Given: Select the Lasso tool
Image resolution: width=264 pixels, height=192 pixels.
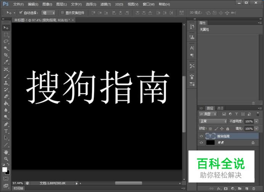Looking at the screenshot, I should tap(6, 42).
